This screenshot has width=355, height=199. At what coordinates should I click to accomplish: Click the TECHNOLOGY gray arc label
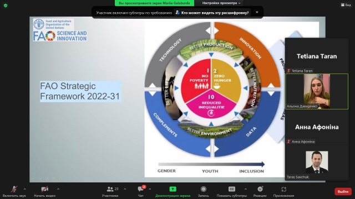point(170,50)
